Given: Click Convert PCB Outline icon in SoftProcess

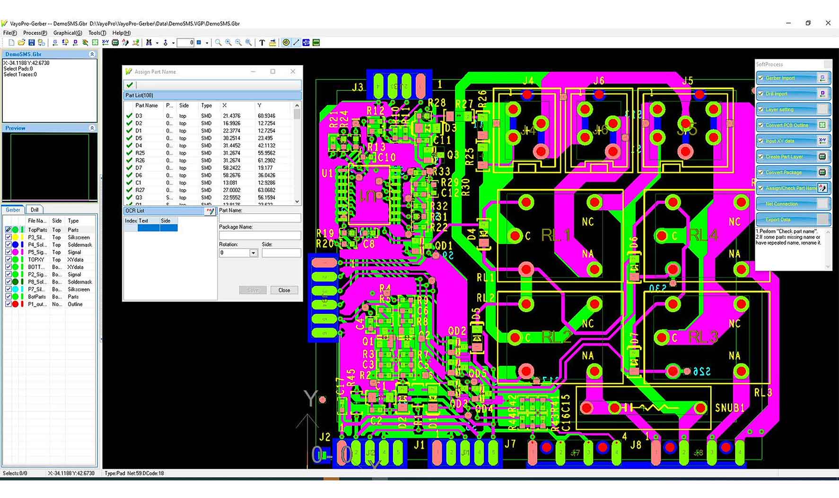Looking at the screenshot, I should [822, 125].
